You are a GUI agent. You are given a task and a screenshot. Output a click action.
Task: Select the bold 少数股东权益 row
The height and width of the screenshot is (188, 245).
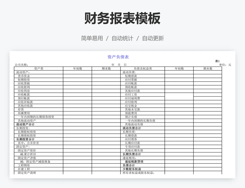[132, 169]
